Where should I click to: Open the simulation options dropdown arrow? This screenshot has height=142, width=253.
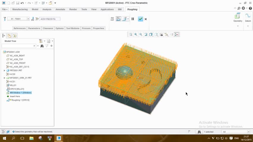pyautogui.click(x=128, y=19)
